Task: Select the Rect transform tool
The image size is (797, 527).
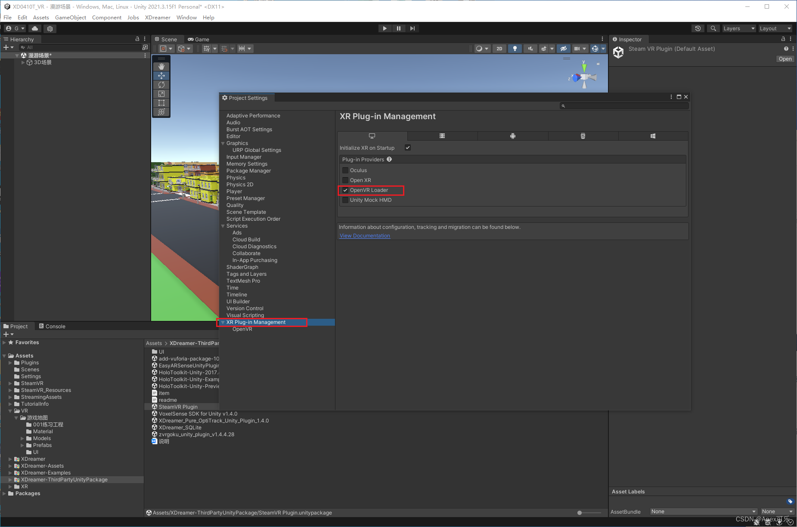Action: pyautogui.click(x=161, y=103)
